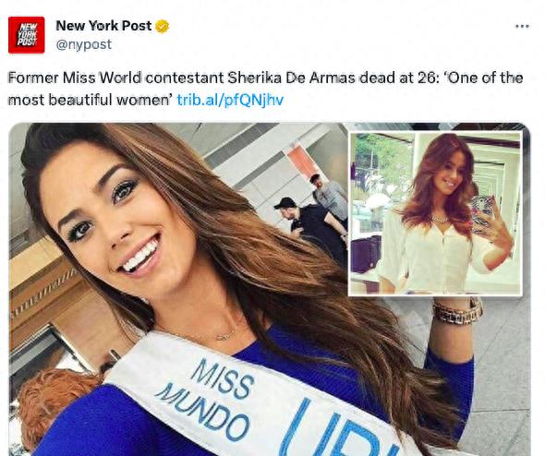The height and width of the screenshot is (456, 545).
Task: Open the inset mirror selfie in white blouse
Action: 435,214
